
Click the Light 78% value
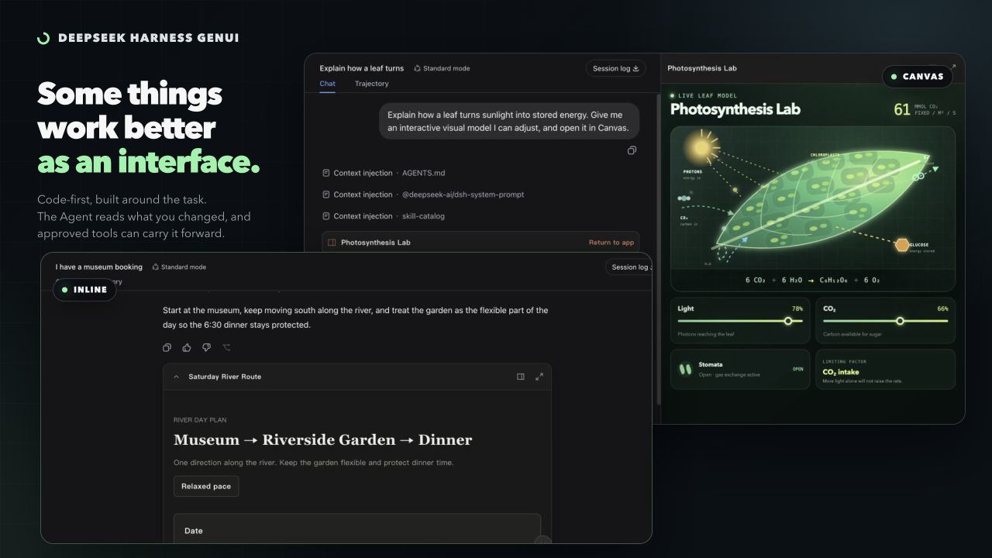click(x=797, y=308)
